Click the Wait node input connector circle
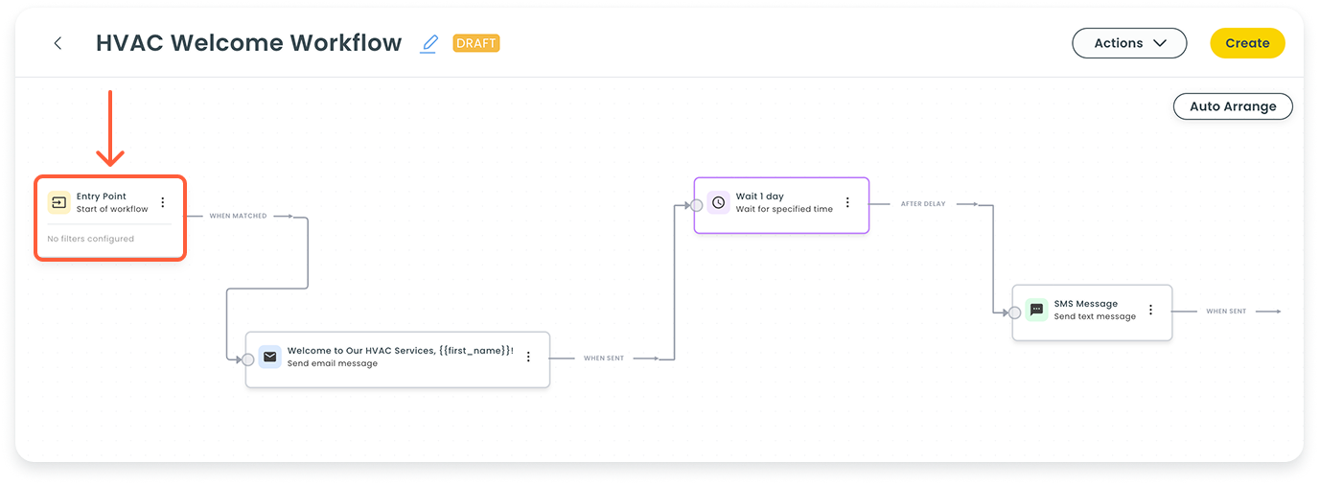This screenshot has height=485, width=1319. click(x=696, y=205)
